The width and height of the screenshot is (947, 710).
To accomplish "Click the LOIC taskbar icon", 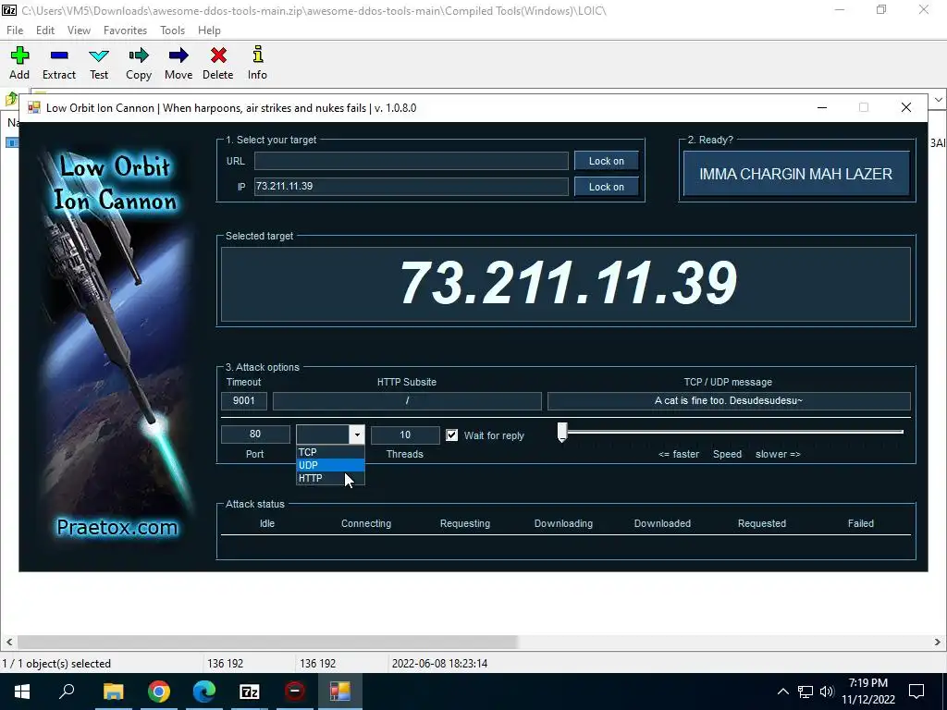I will click(340, 692).
